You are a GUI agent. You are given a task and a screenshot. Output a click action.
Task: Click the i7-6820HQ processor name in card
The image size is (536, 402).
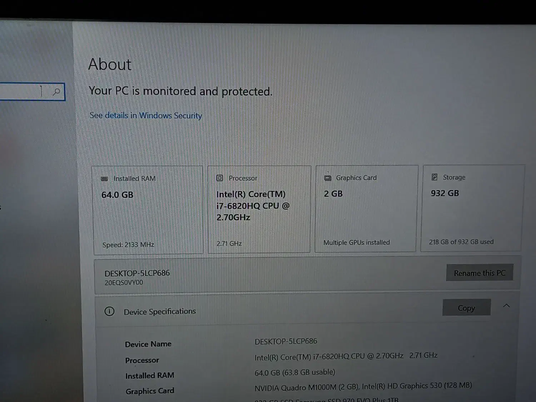coord(252,206)
